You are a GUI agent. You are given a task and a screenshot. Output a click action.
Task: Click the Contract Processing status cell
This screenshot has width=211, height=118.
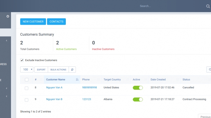194,99
